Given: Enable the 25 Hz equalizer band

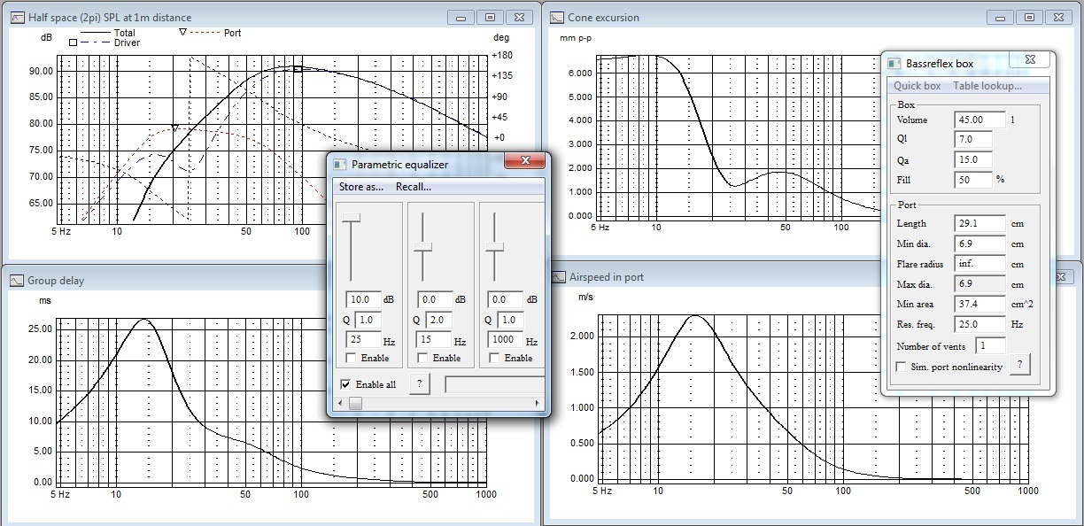Looking at the screenshot, I should click(352, 358).
